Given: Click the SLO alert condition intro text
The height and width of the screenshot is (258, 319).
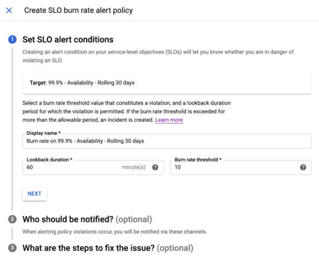Looking at the screenshot, I should click(x=157, y=56).
